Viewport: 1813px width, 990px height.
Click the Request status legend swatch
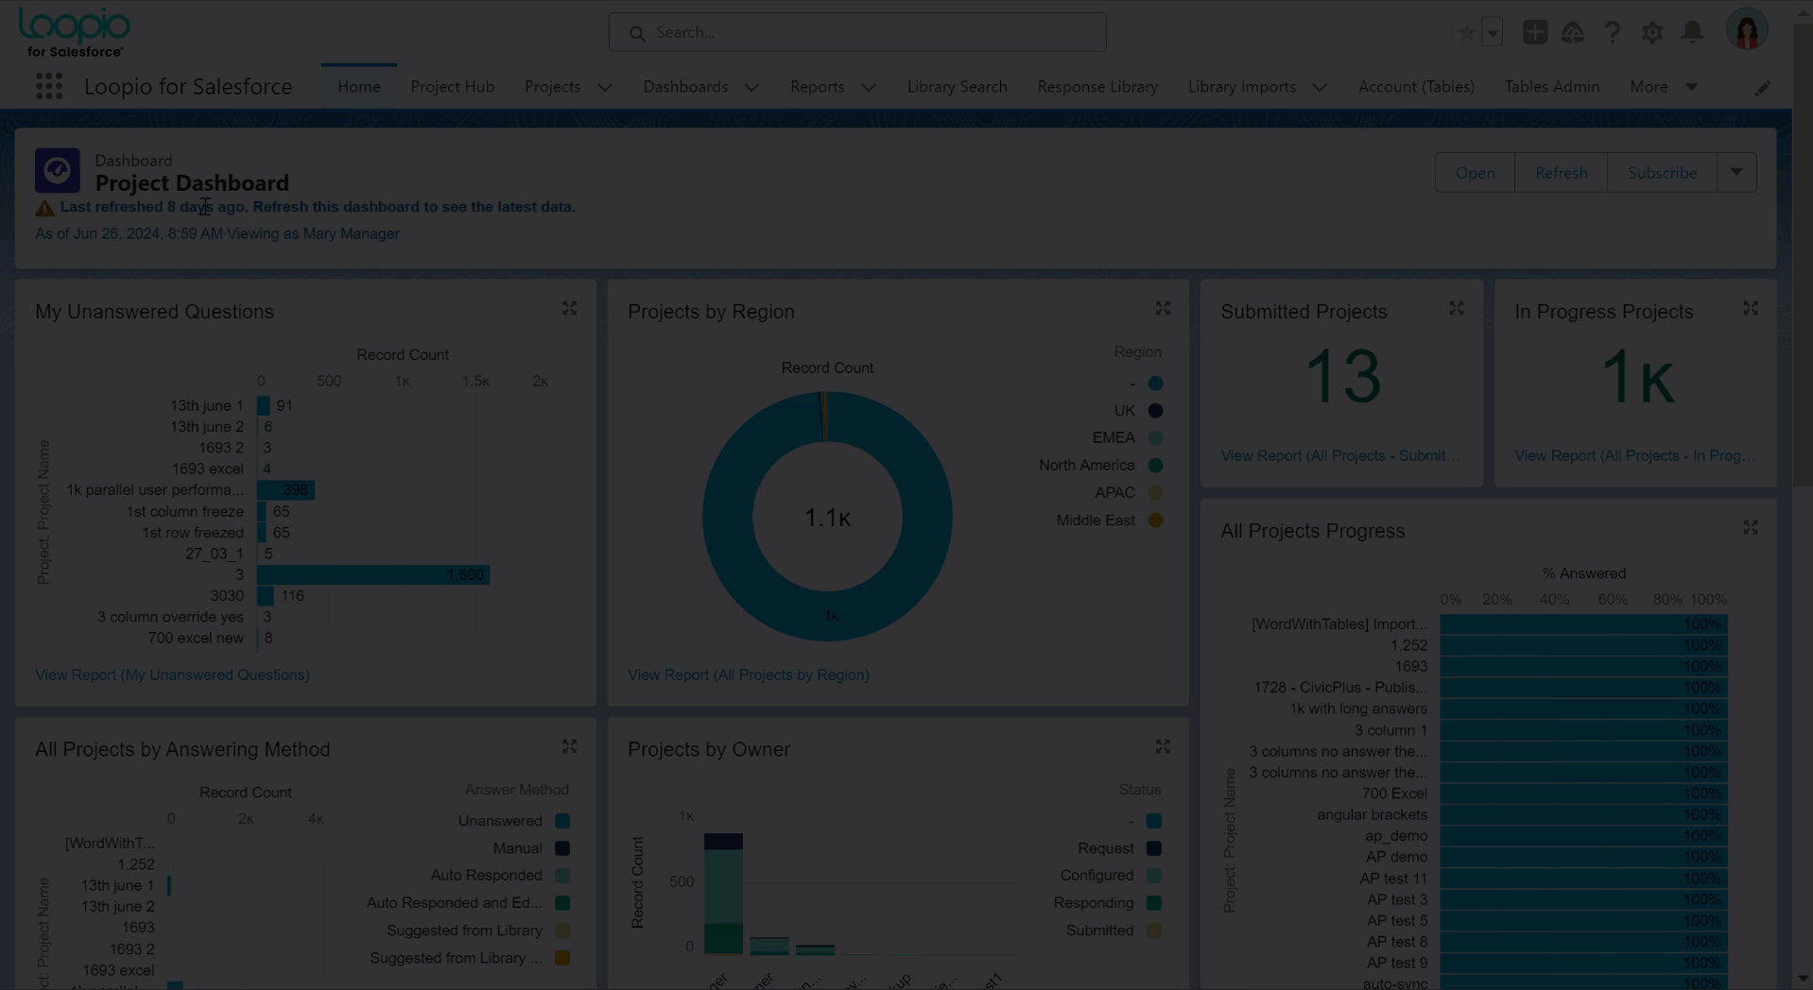point(1154,848)
